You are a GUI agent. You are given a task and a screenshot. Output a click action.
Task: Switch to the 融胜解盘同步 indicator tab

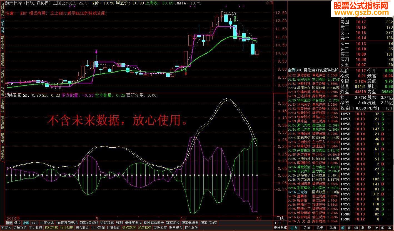point(154,223)
